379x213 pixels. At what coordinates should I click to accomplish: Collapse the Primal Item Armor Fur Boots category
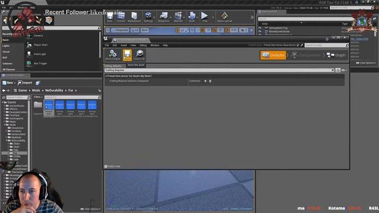106,76
